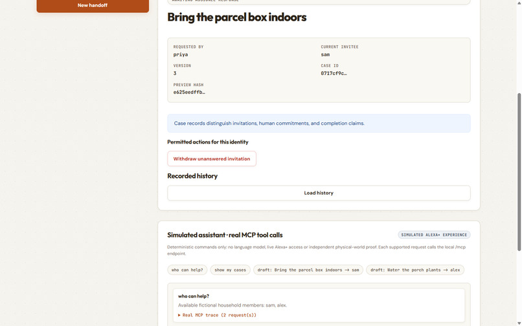Load the recorded history
Viewport: 522px width, 326px height.
(x=319, y=193)
